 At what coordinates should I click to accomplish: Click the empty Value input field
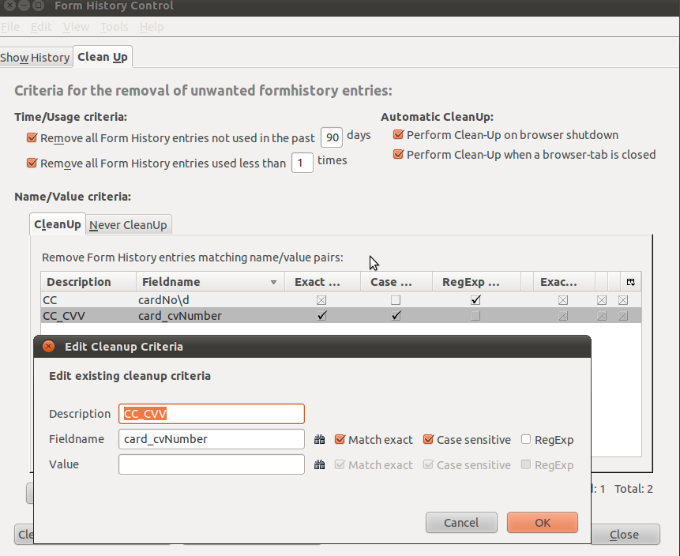212,464
